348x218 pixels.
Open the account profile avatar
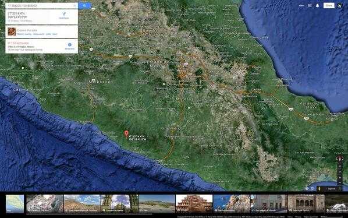coord(340,6)
